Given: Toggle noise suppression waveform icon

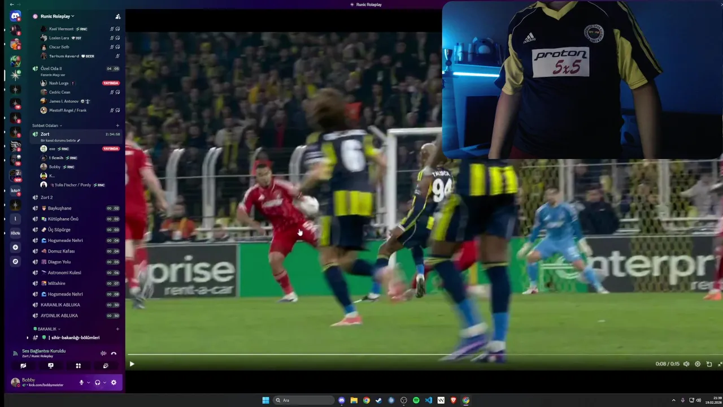Looking at the screenshot, I should (103, 353).
